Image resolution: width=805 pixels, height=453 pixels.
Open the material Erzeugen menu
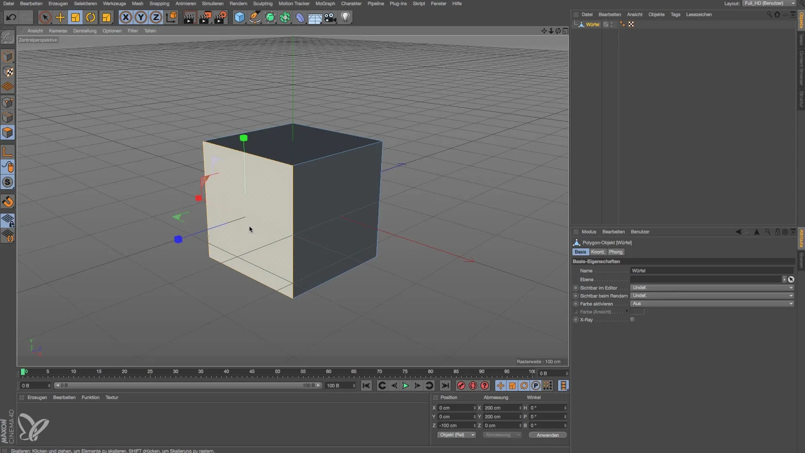coord(37,397)
